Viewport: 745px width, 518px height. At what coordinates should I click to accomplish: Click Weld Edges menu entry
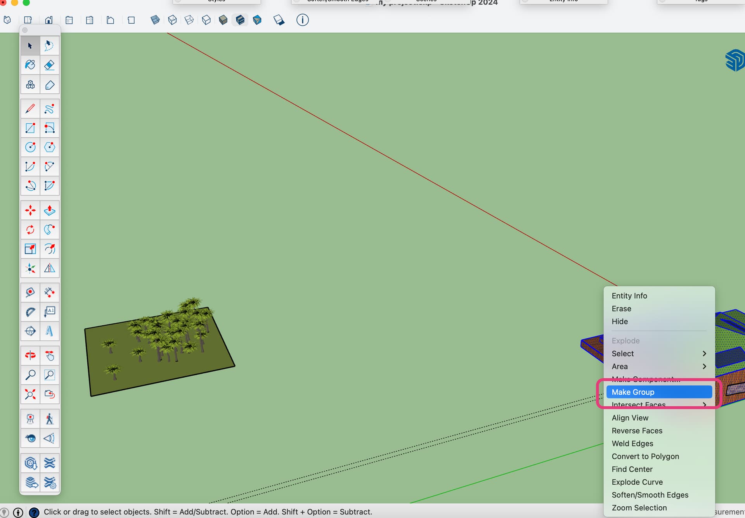tap(632, 443)
